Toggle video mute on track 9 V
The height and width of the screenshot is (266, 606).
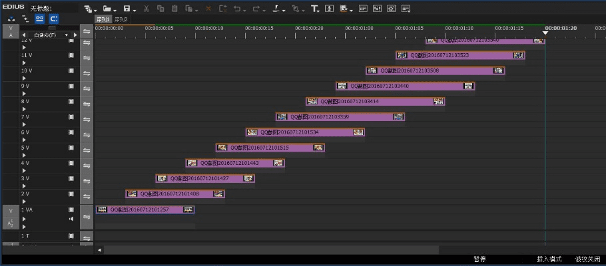point(71,86)
